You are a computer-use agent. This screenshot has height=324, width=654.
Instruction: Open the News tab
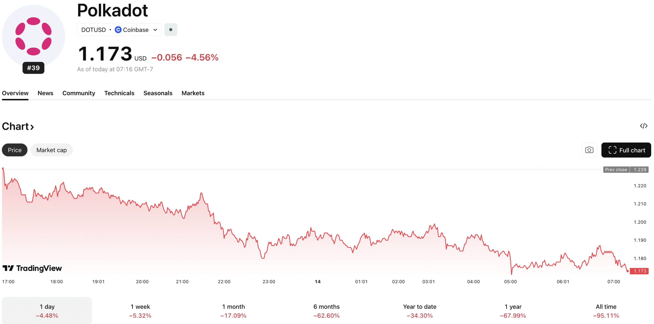tap(45, 93)
